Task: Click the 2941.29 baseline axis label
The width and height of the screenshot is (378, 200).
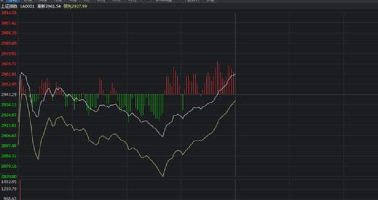Action: tap(9, 95)
